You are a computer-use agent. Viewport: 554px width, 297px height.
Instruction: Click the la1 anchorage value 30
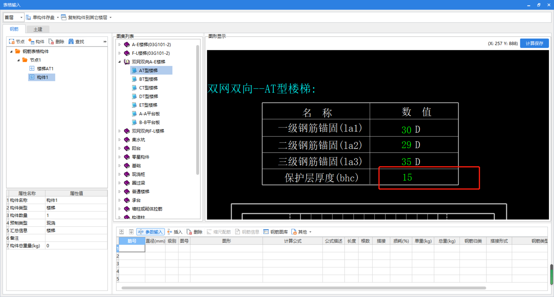406,130
